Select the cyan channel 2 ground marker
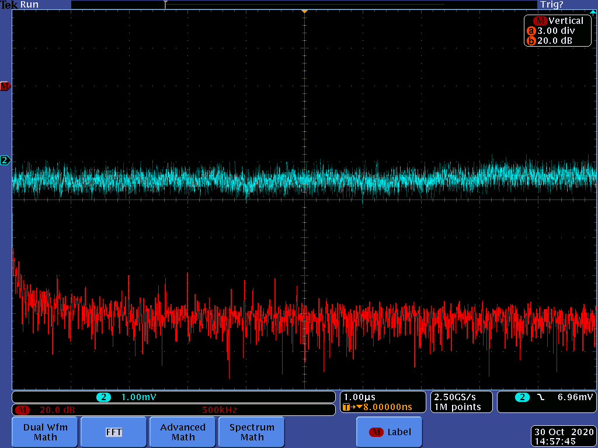Image resolution: width=598 pixels, height=448 pixels. tap(5, 160)
